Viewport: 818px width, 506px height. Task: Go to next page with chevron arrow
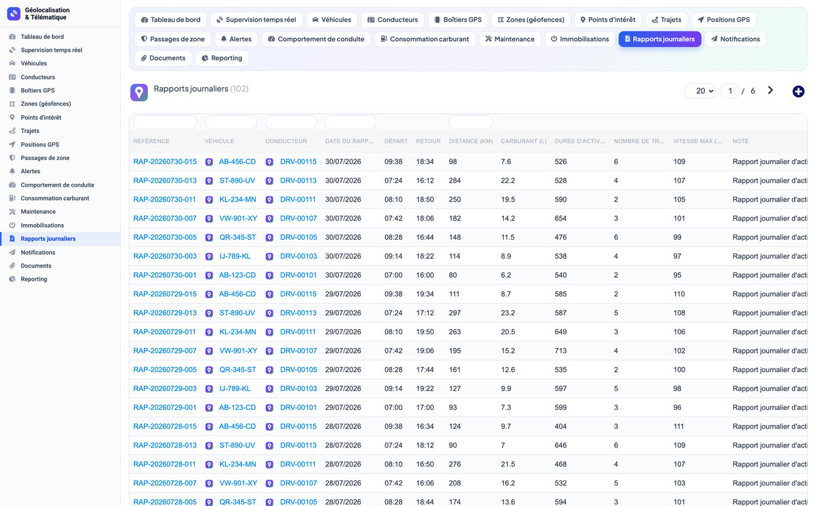tap(770, 91)
